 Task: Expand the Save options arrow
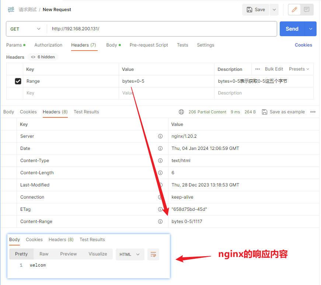point(274,10)
